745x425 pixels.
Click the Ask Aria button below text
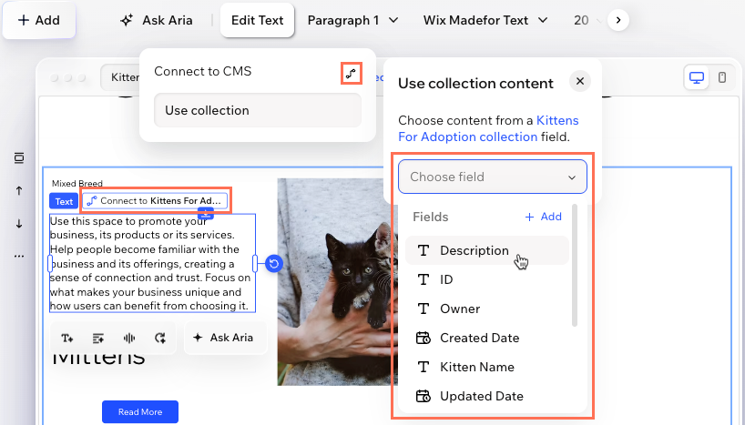pos(225,338)
